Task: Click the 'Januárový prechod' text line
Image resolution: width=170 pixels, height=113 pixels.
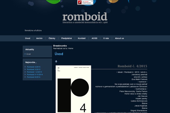Action: click(x=139, y=75)
